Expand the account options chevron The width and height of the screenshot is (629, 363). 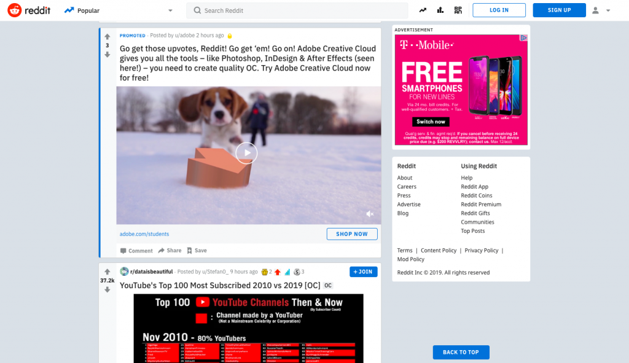coord(608,10)
